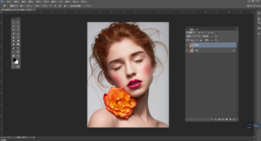Viewport: 261px width, 141px height.
Task: Open the File menu in menu bar
Action: [9, 1]
